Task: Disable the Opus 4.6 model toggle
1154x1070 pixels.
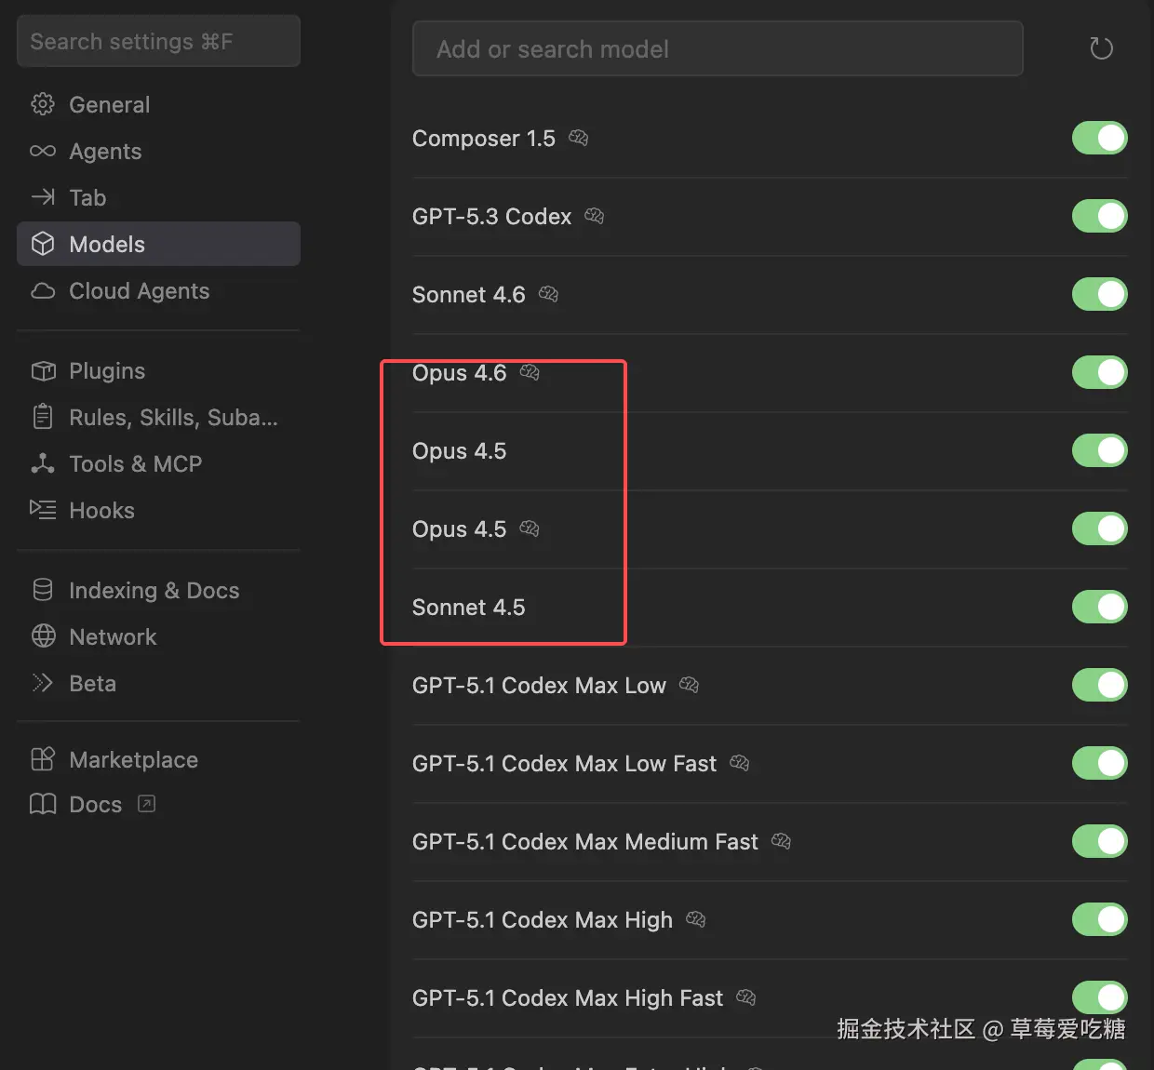Action: [1100, 372]
